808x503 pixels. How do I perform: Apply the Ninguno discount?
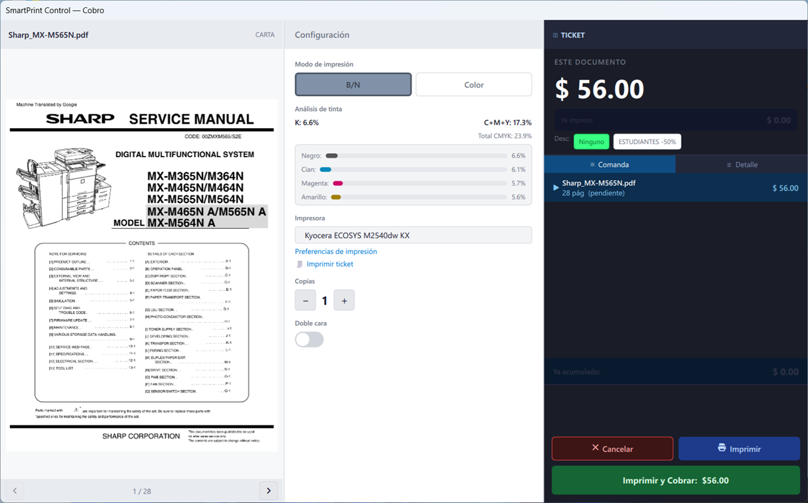[591, 141]
